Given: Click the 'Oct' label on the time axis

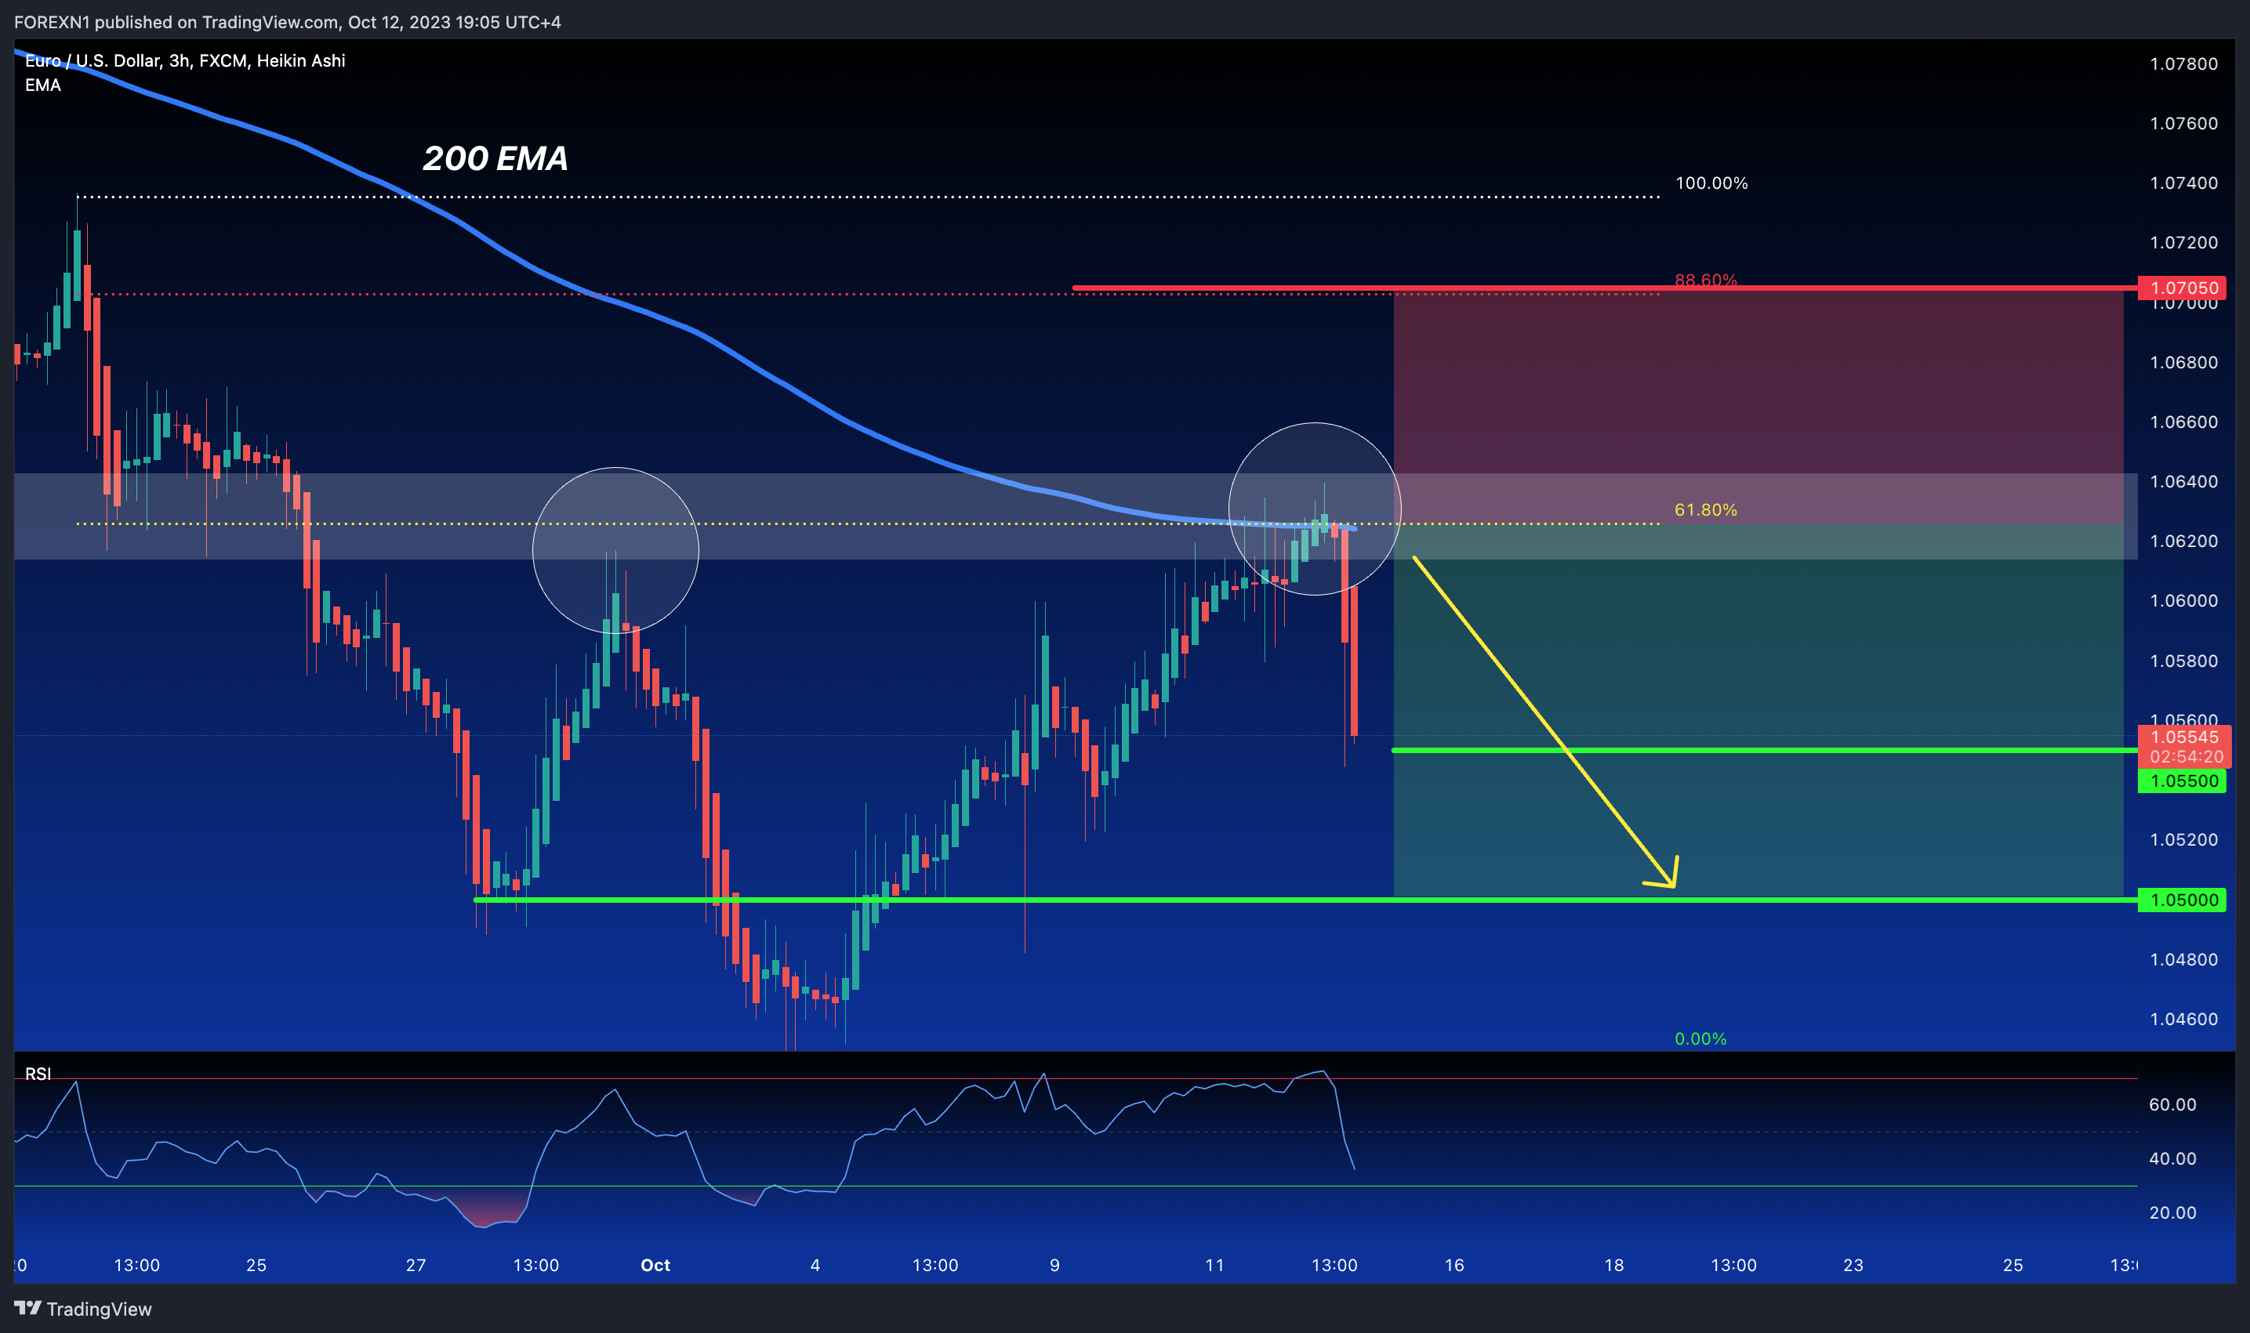Looking at the screenshot, I should 655,1266.
